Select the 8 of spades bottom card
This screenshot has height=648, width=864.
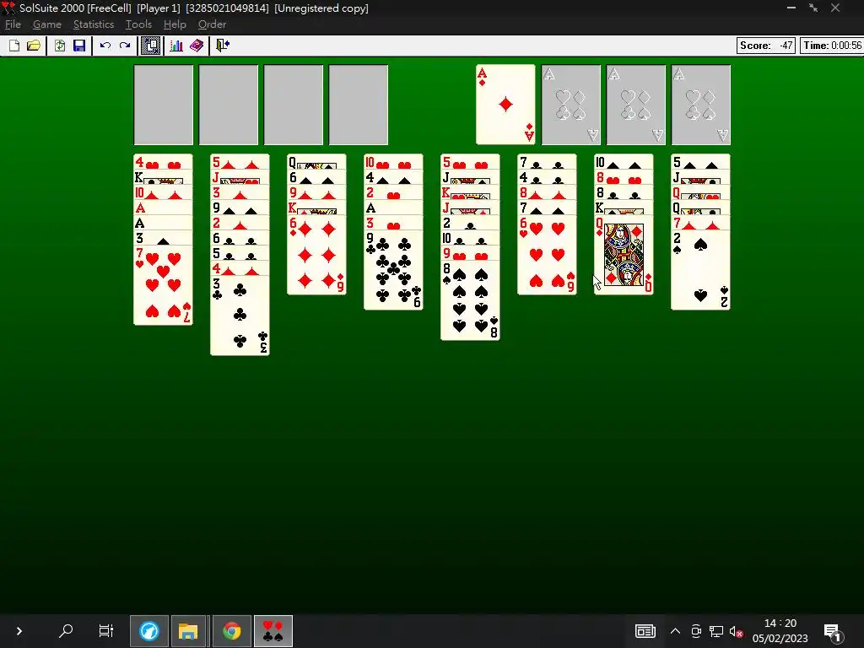point(470,300)
